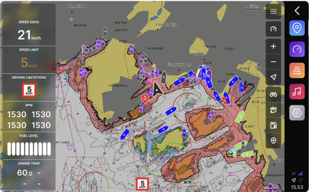Select the small red vessel marker
309x192 pixels.
[224, 101]
